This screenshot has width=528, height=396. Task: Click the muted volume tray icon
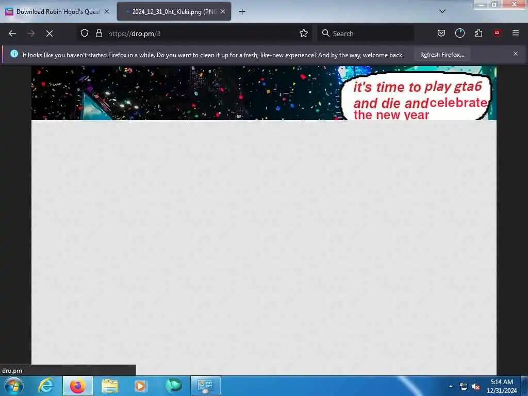tap(476, 387)
